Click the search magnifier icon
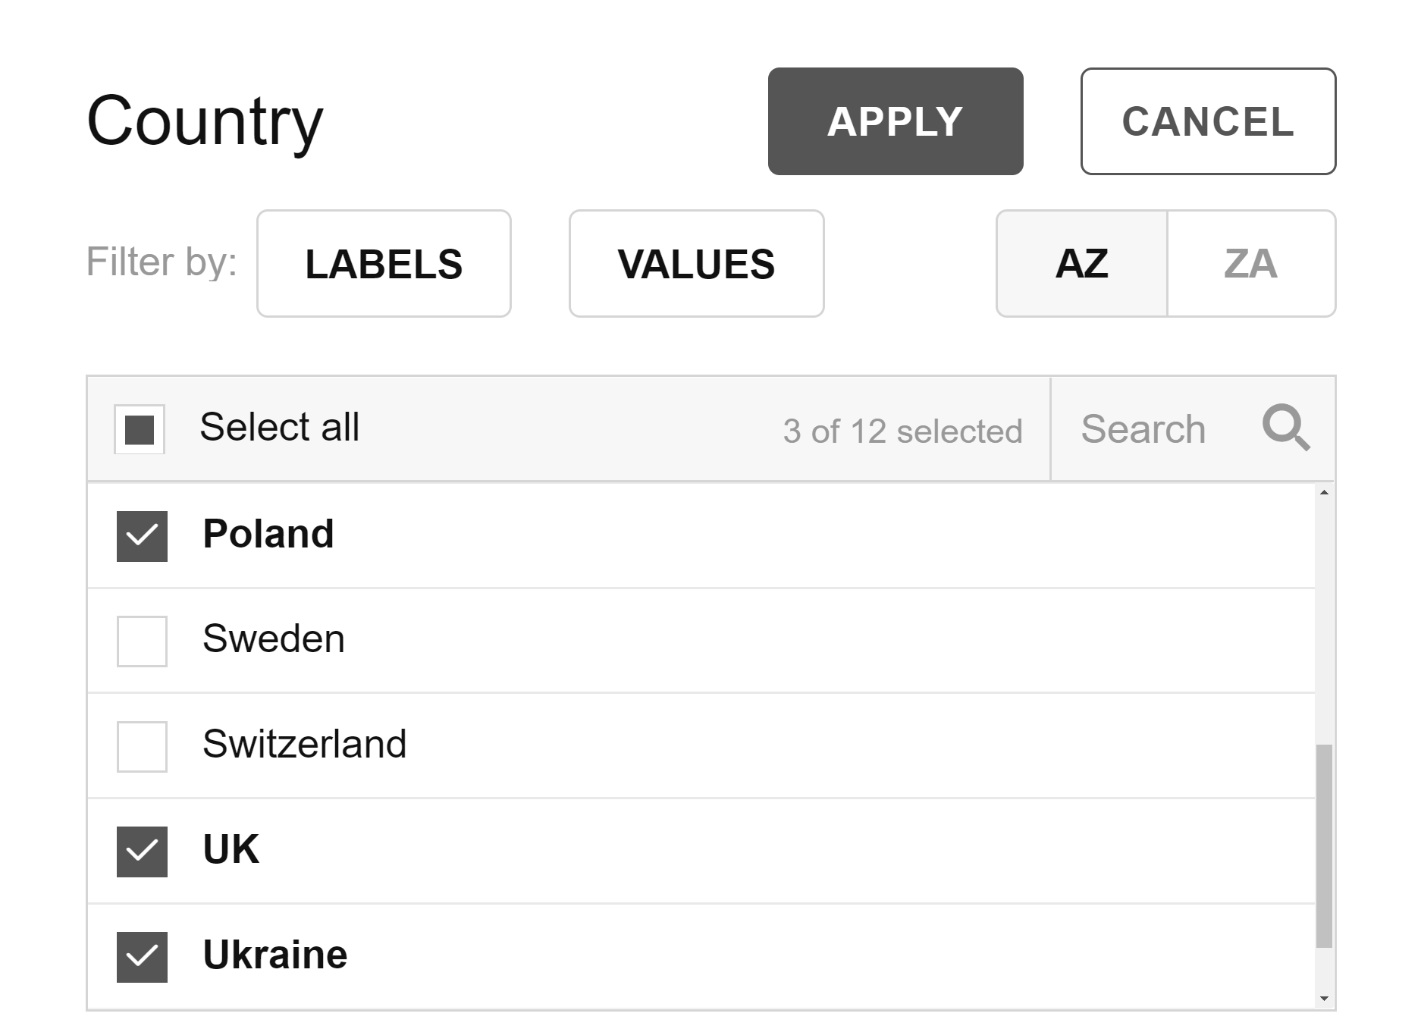The image size is (1421, 1029). pos(1286,428)
